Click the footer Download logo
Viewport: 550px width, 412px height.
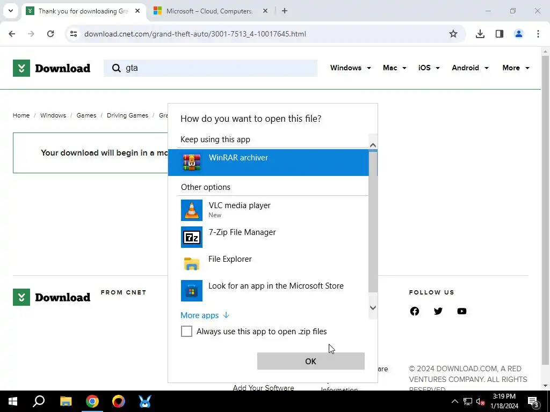tap(52, 297)
